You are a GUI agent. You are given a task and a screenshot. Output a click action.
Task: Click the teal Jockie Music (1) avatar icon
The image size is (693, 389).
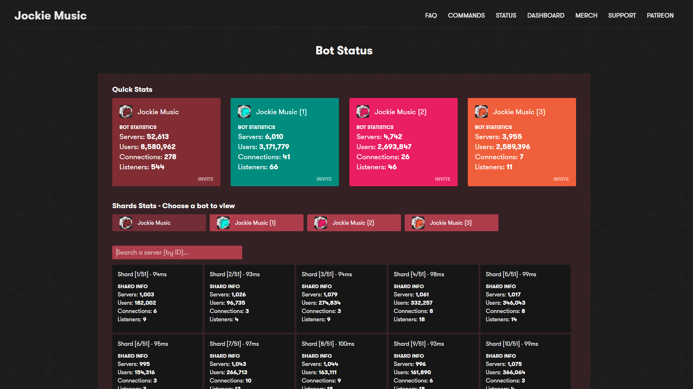click(244, 112)
